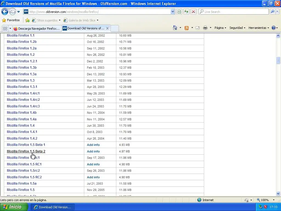Print the page with printer icon
281x211 pixels.
tap(205, 28)
